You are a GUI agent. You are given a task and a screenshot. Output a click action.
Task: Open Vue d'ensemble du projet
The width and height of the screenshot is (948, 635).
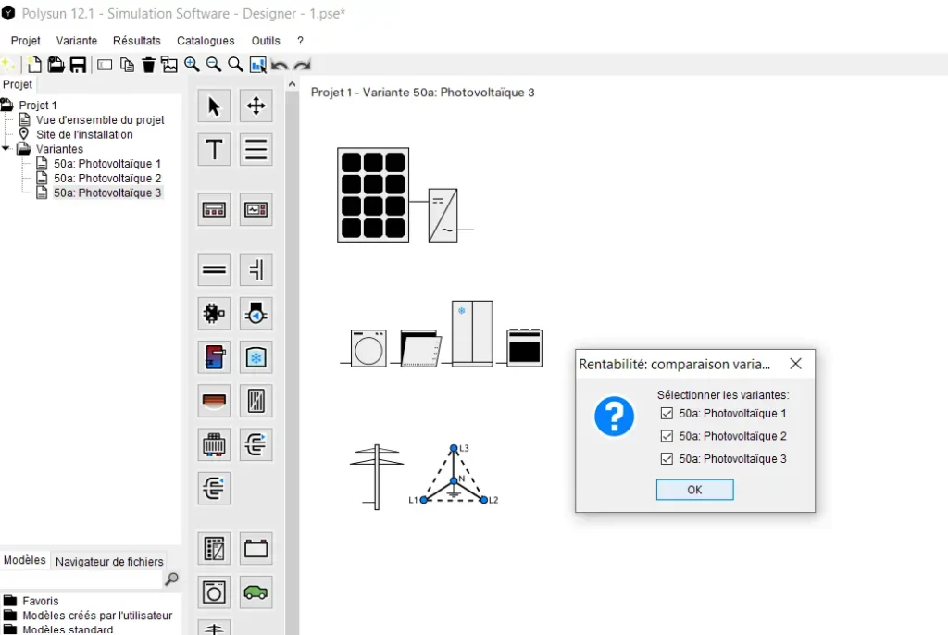point(100,119)
